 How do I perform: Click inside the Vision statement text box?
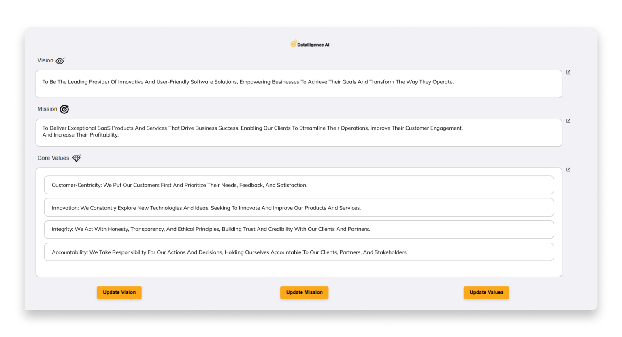tap(299, 84)
